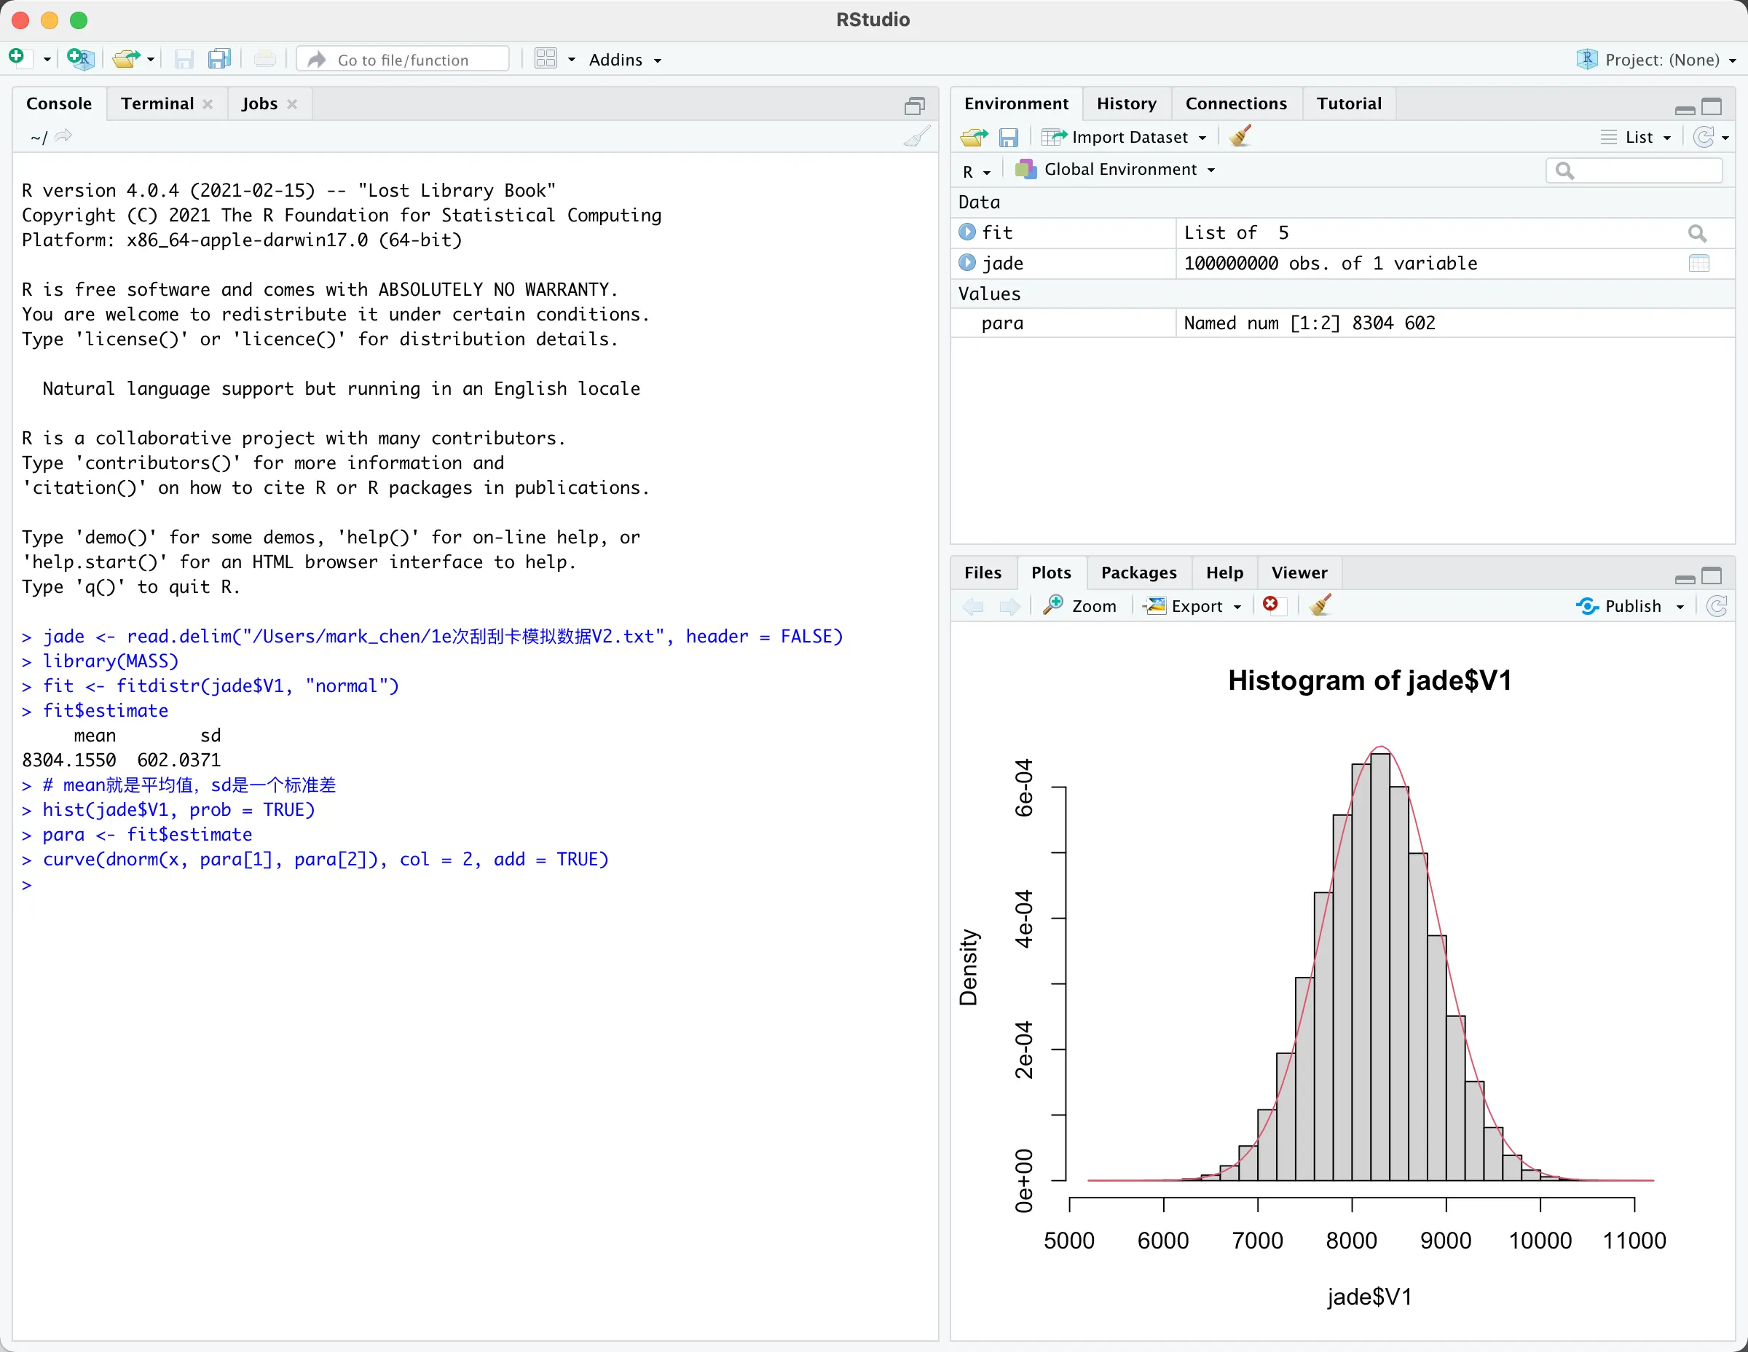Clear the console with broom icon

(916, 137)
